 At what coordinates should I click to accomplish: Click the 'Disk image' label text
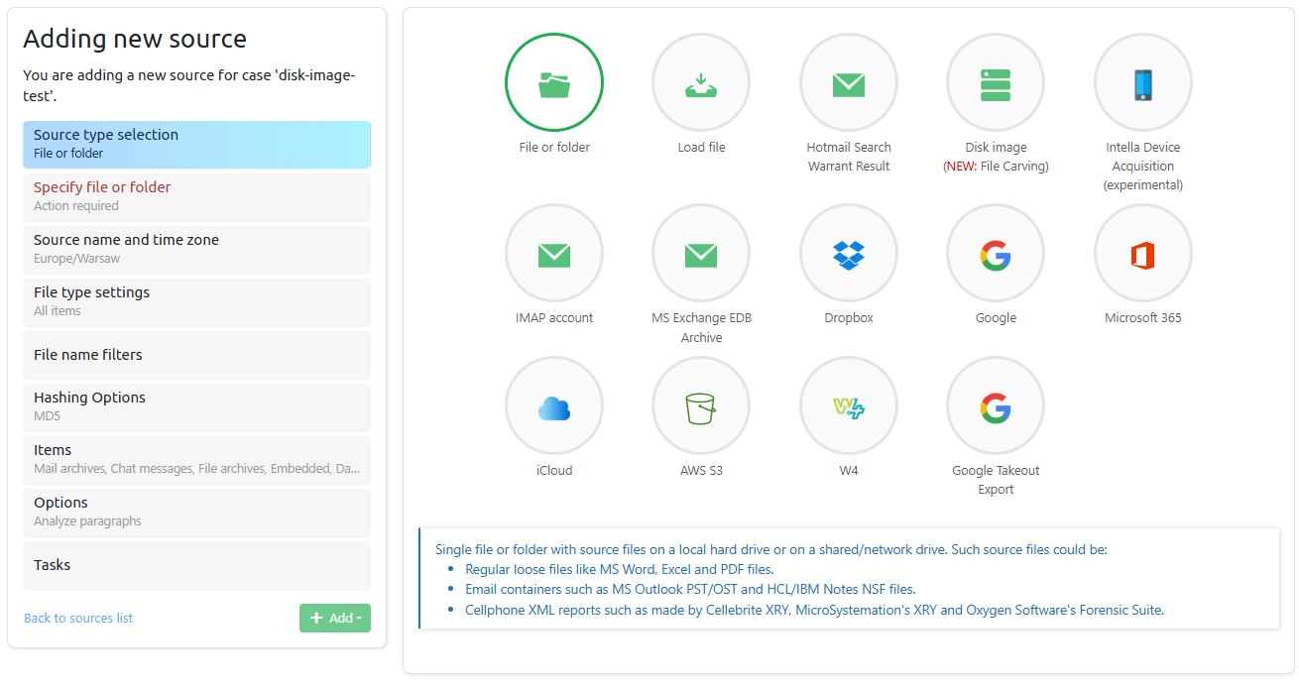(996, 148)
